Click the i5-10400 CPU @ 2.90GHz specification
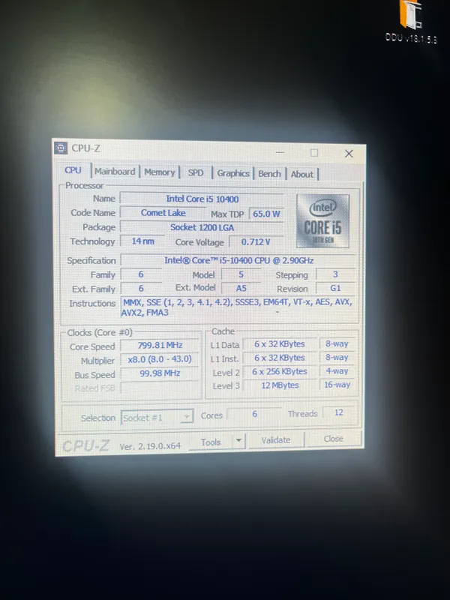This screenshot has height=600, width=450. click(238, 260)
